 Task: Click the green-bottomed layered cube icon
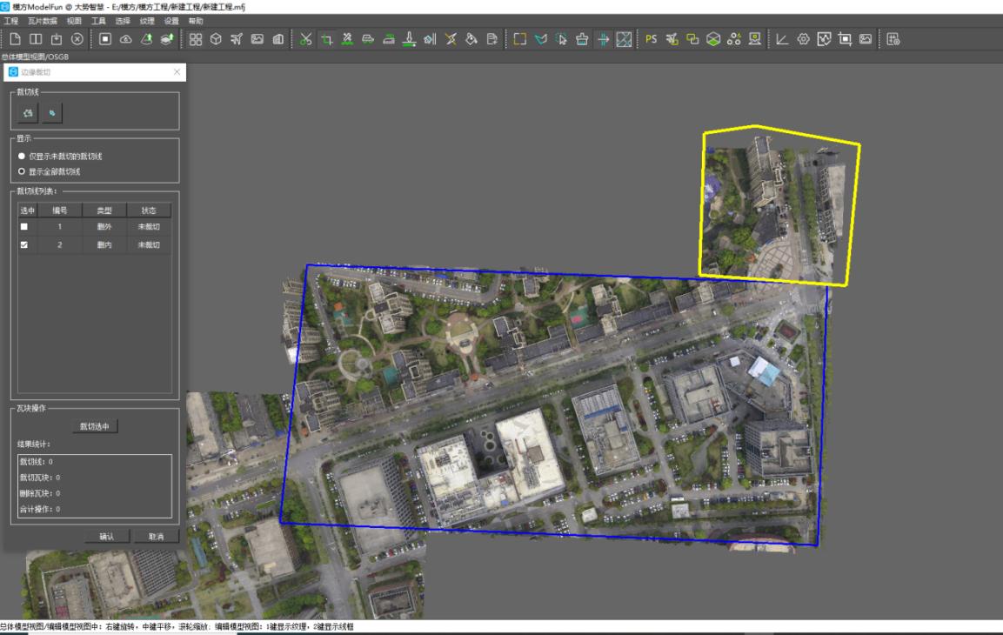click(713, 39)
